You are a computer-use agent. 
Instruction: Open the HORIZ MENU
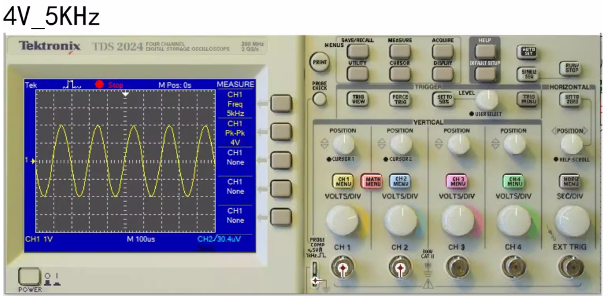(570, 182)
